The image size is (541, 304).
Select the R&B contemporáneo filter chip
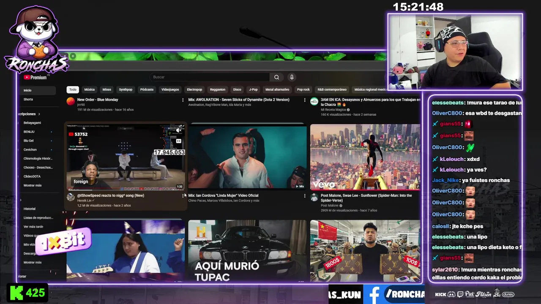pyautogui.click(x=332, y=90)
